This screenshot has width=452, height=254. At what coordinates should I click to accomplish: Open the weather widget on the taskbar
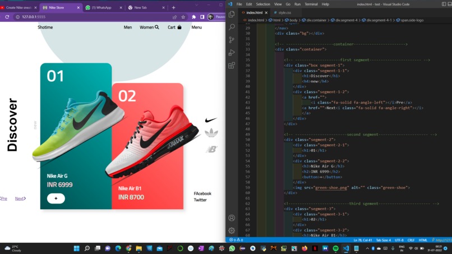coord(13,248)
